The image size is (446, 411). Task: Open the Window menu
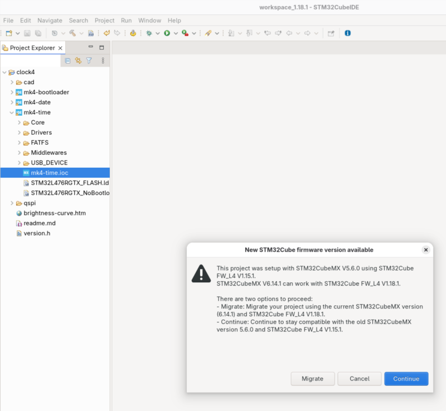pos(149,21)
